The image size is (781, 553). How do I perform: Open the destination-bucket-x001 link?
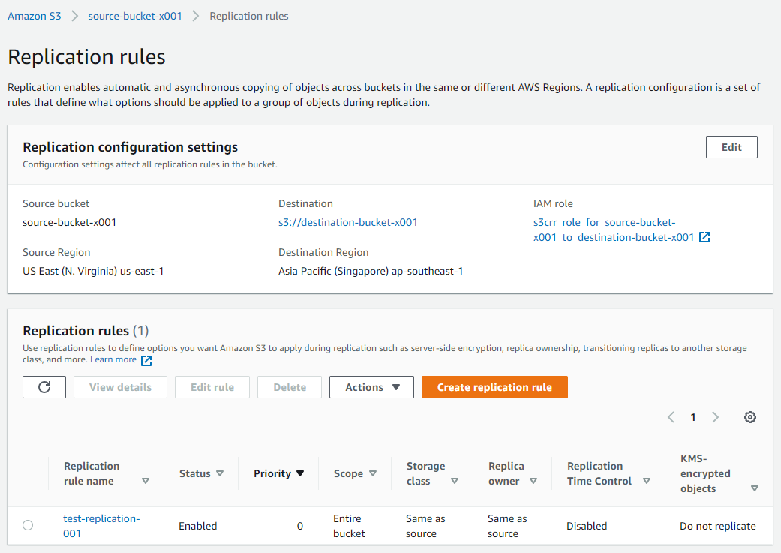point(348,222)
